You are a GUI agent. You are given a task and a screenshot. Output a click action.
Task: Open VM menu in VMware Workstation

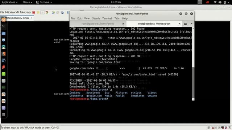coord(17,12)
